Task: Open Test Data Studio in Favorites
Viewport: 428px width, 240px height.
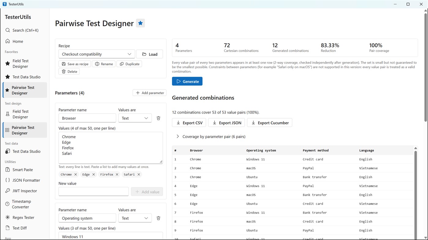Action: [x=24, y=77]
